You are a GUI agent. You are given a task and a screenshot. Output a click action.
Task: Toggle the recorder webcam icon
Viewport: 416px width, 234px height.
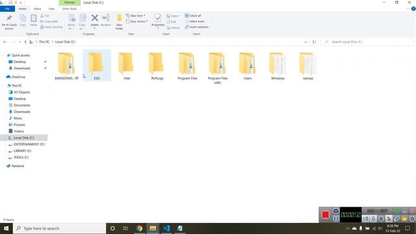pos(381,218)
